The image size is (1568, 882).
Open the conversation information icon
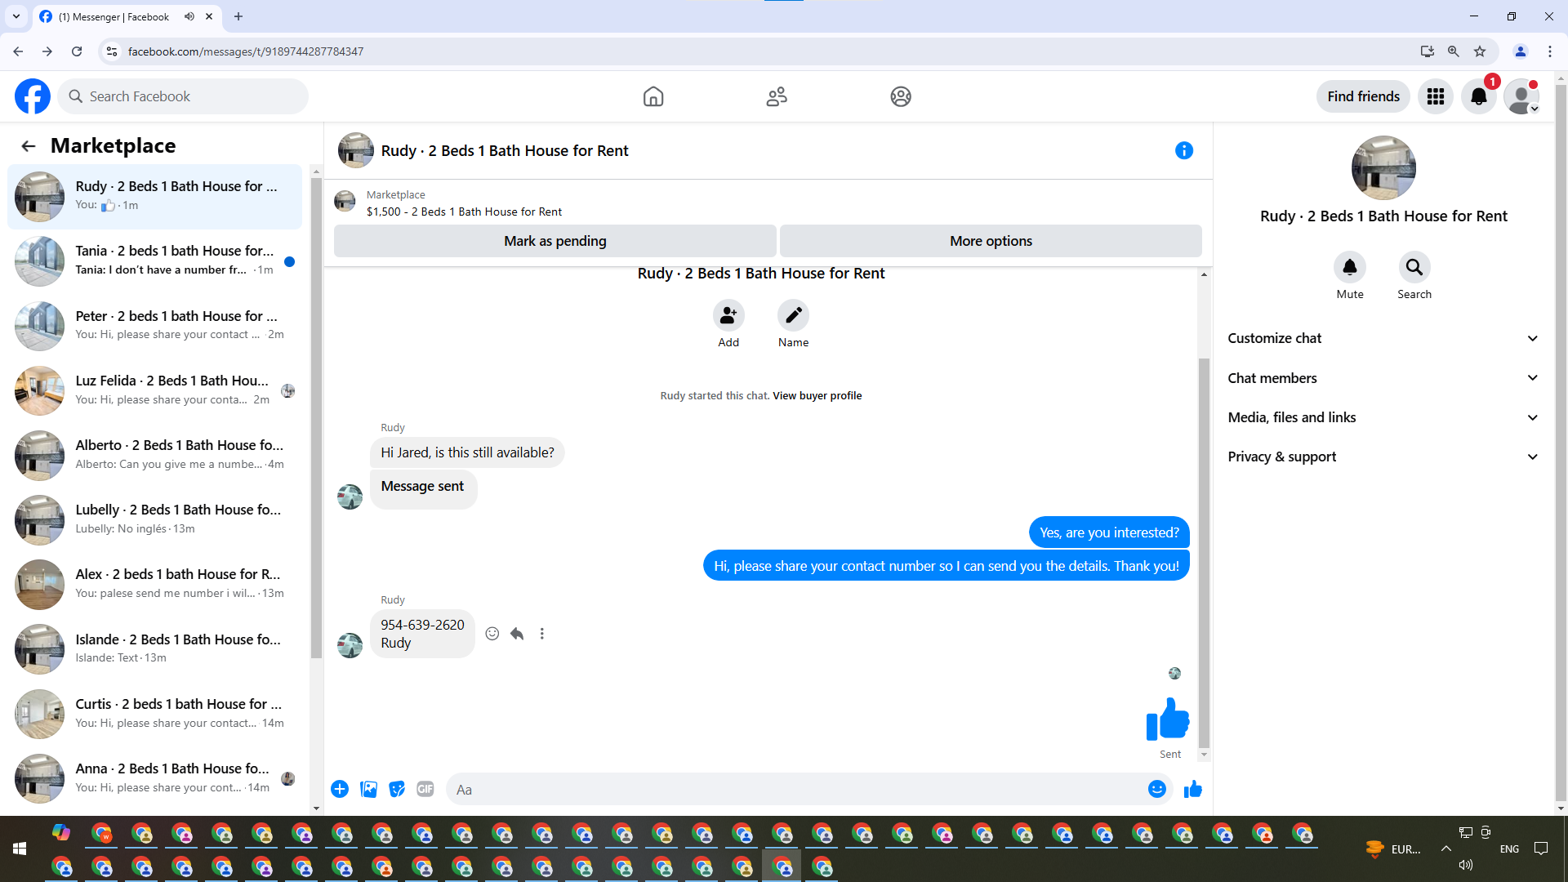click(1183, 150)
